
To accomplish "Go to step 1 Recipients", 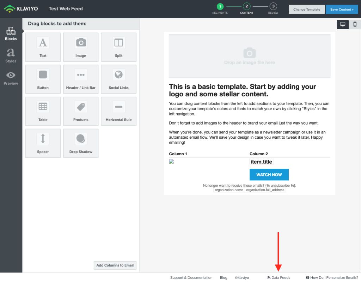I will 220,9.
